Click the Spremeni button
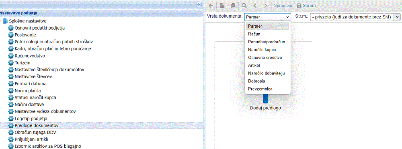 click(x=283, y=5)
